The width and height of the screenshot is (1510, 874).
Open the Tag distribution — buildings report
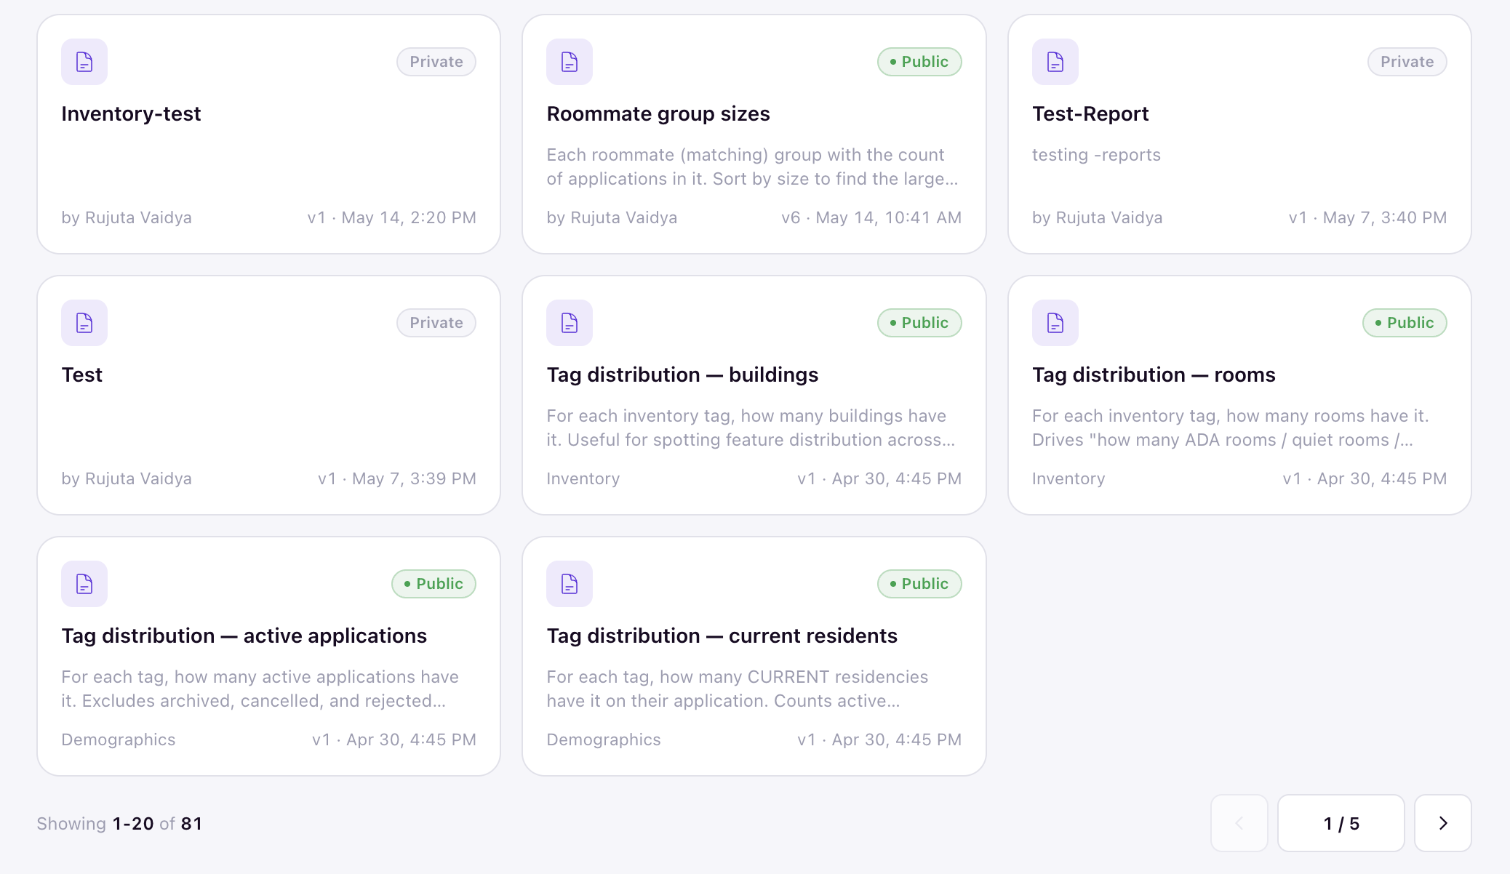[x=682, y=375]
